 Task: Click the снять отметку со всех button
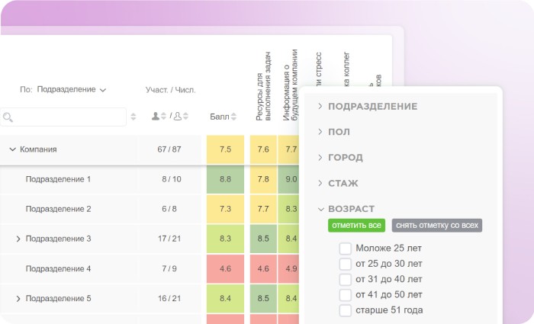(437, 226)
